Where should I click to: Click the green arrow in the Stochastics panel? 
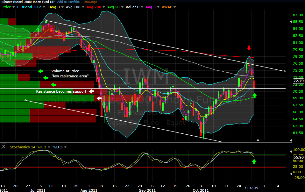254,161
